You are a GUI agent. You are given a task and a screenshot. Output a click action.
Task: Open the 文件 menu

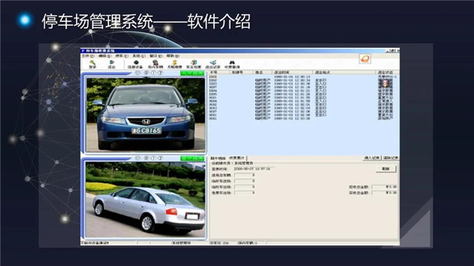pyautogui.click(x=87, y=56)
